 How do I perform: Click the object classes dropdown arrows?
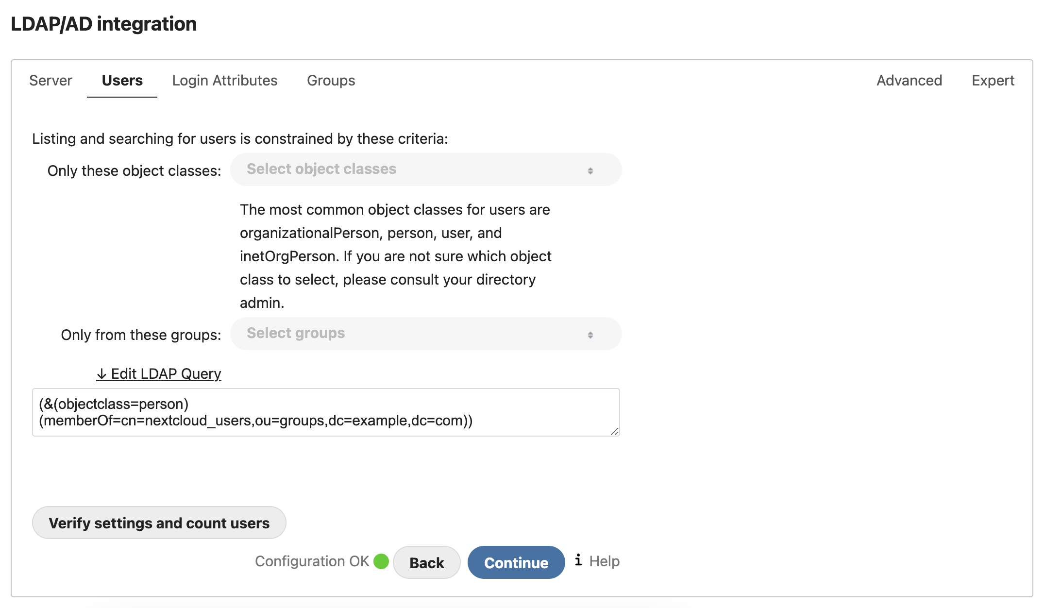(x=590, y=170)
